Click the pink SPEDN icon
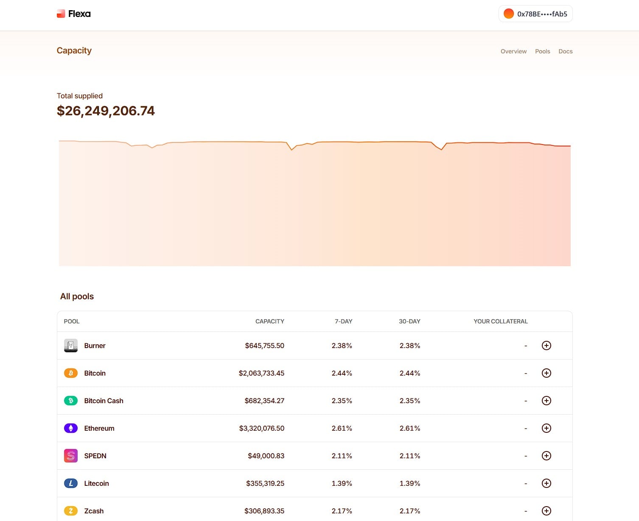 tap(71, 456)
